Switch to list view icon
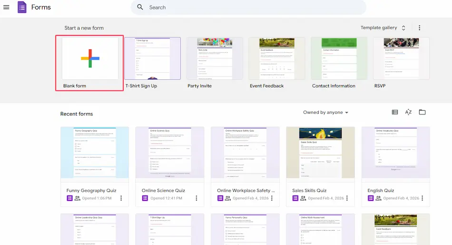 (395, 113)
